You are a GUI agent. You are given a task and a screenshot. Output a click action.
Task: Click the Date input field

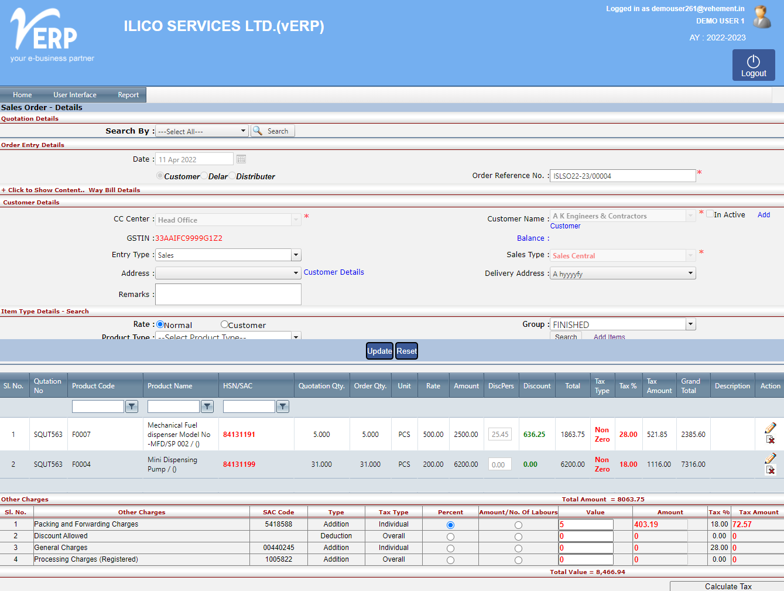tap(194, 159)
